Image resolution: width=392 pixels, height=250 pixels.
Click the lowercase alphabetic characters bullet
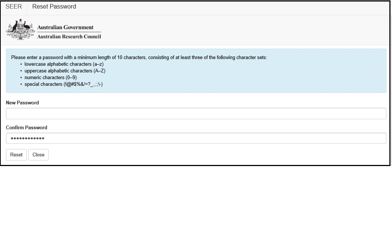tap(64, 64)
